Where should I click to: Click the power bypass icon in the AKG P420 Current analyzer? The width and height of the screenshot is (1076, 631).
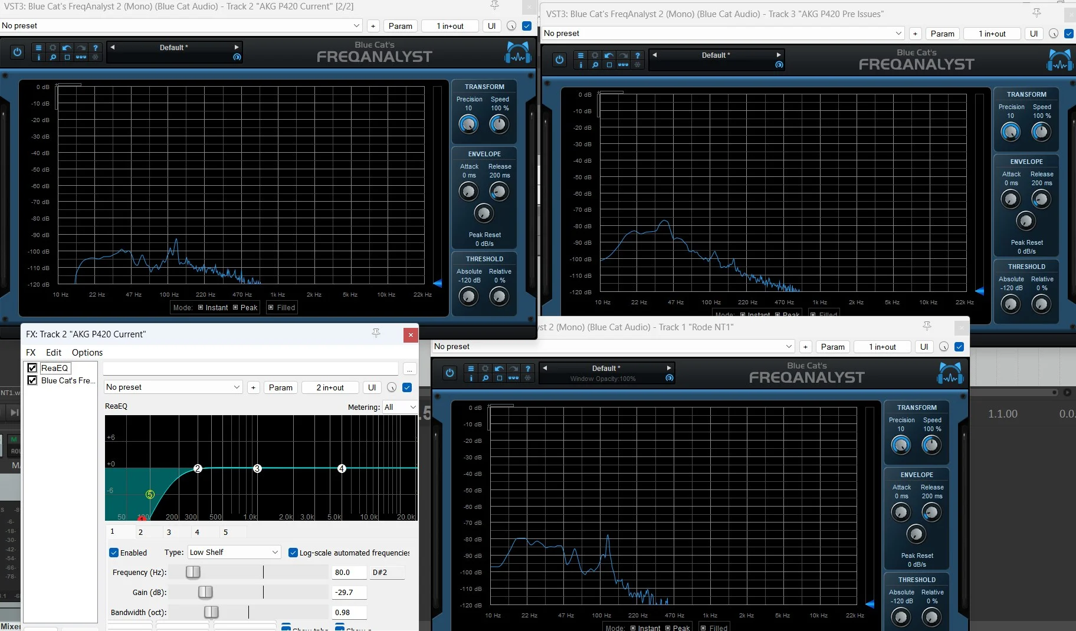17,52
